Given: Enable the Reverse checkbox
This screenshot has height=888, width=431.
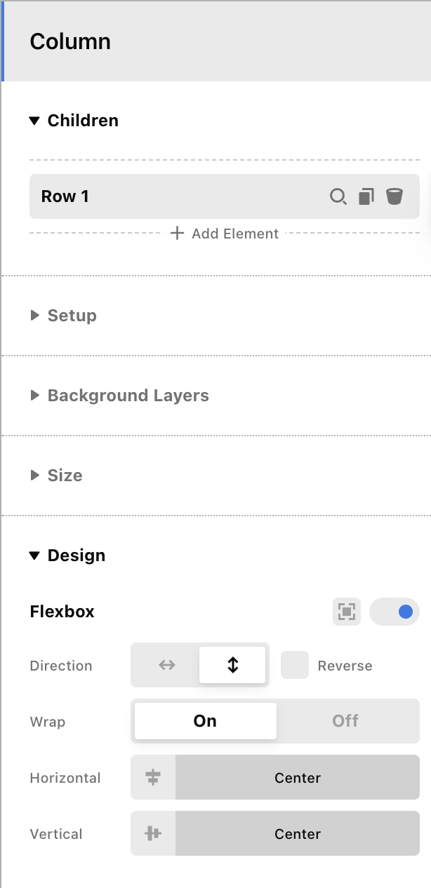Looking at the screenshot, I should [295, 666].
